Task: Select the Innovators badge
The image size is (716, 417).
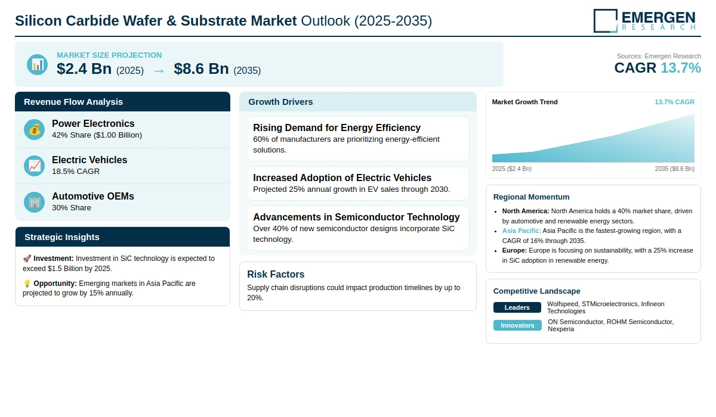Action: [517, 325]
